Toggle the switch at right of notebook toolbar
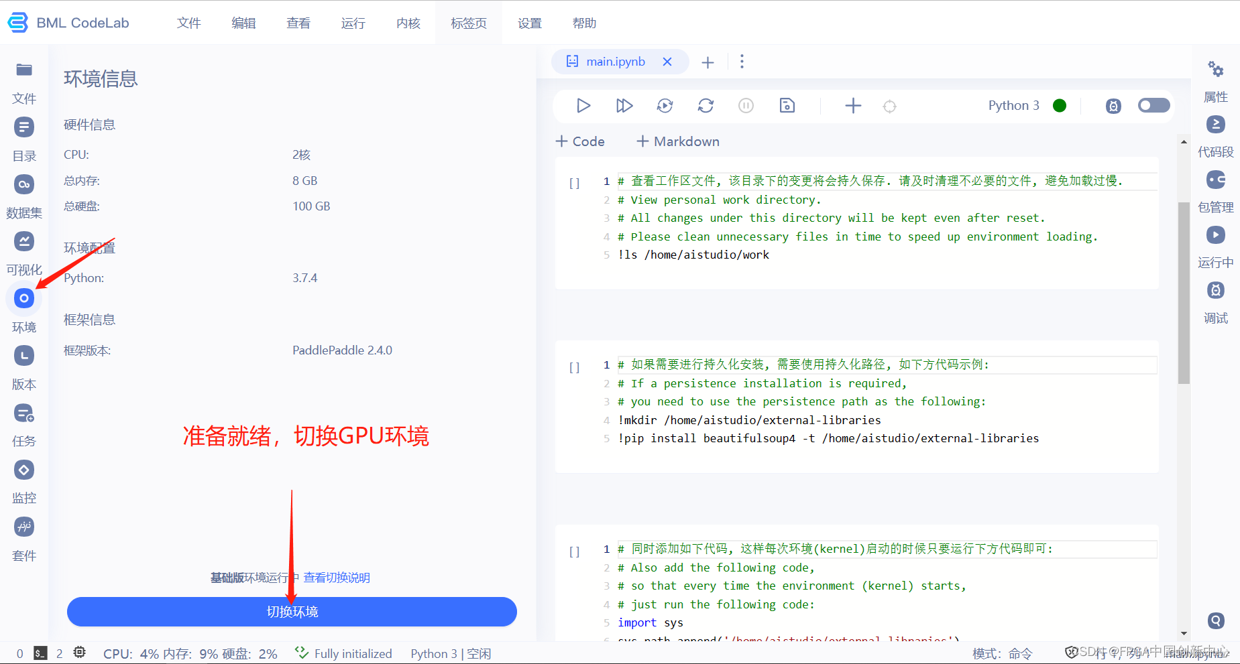 pyautogui.click(x=1153, y=106)
